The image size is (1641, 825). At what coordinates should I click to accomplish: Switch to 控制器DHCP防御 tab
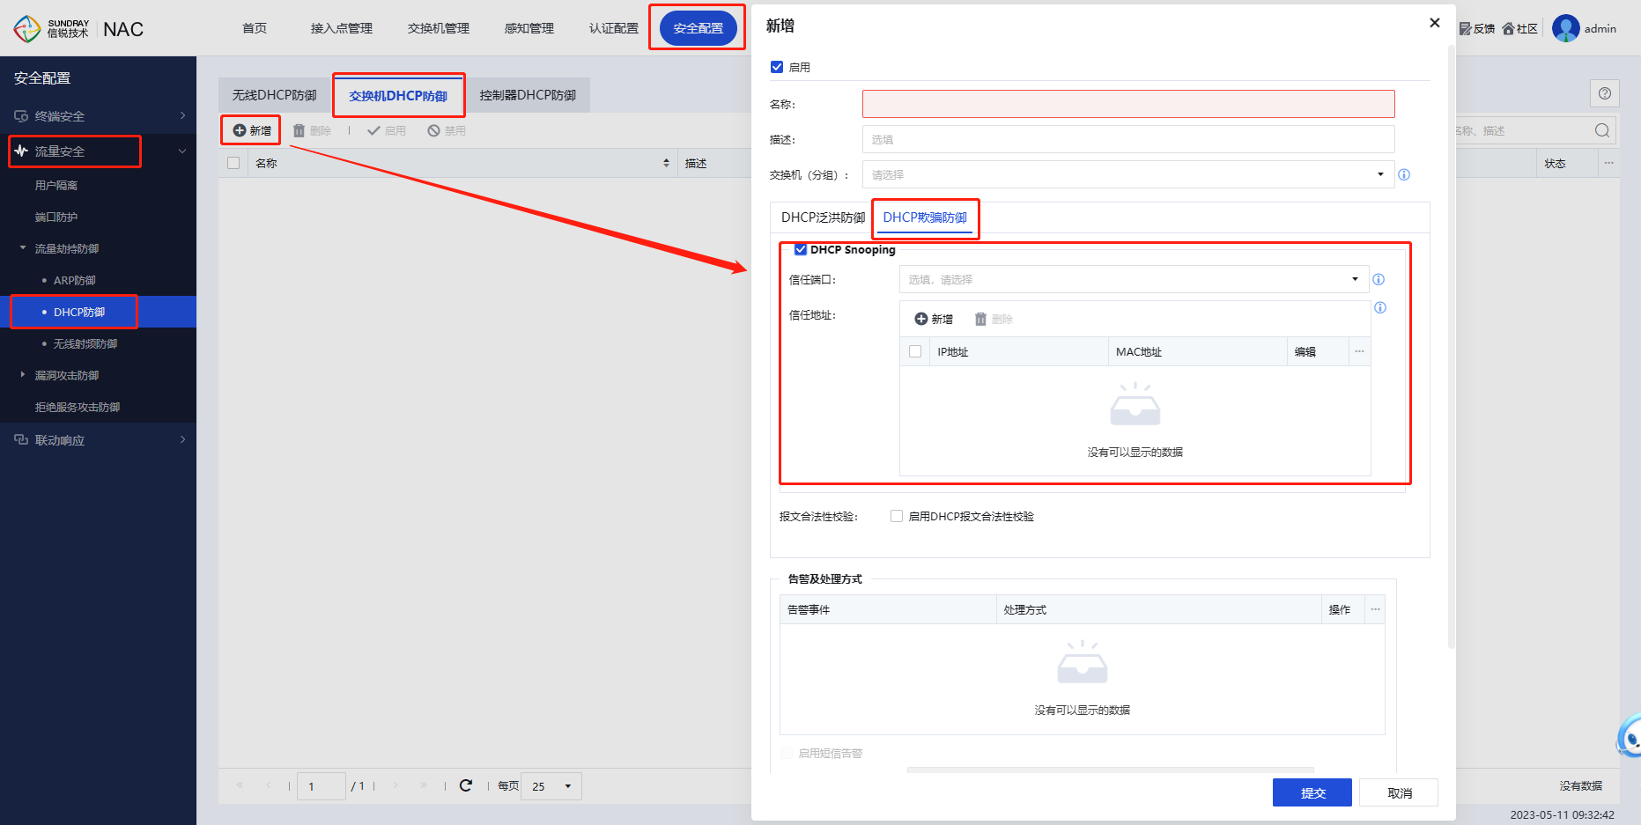[528, 95]
